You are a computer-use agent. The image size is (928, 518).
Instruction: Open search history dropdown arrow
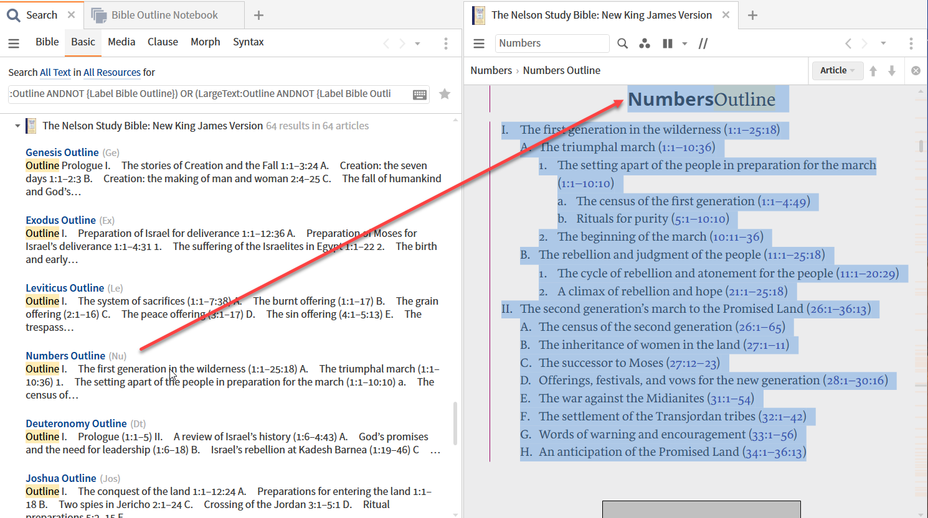coord(417,44)
